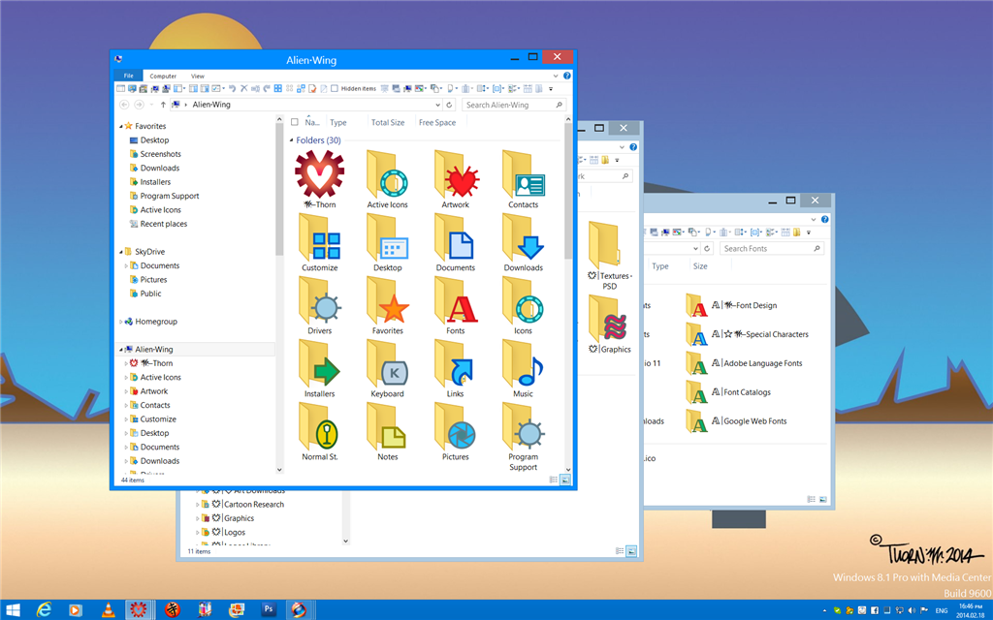This screenshot has height=620, width=993.
Task: Select Screenshots under Favorites
Action: [160, 154]
